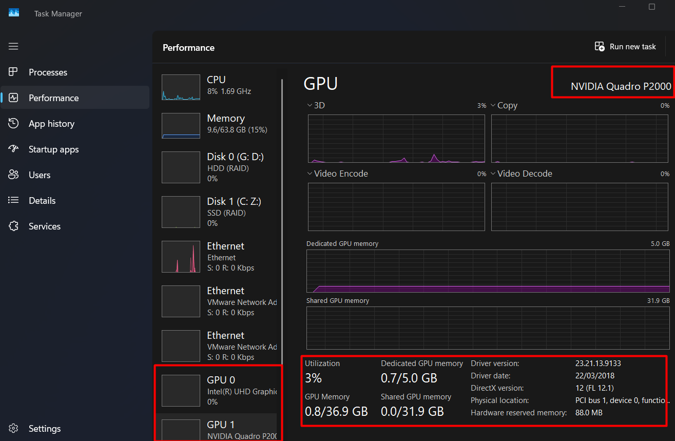The width and height of the screenshot is (675, 441).
Task: Open the Video Encode graph dropdown
Action: (310, 174)
